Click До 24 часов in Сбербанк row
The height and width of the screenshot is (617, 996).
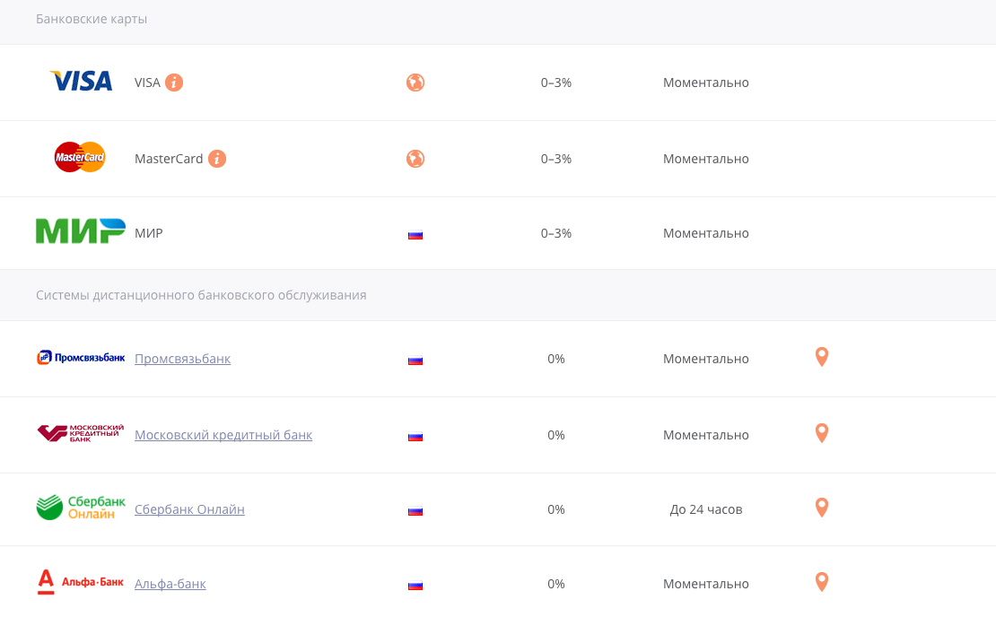(x=705, y=509)
